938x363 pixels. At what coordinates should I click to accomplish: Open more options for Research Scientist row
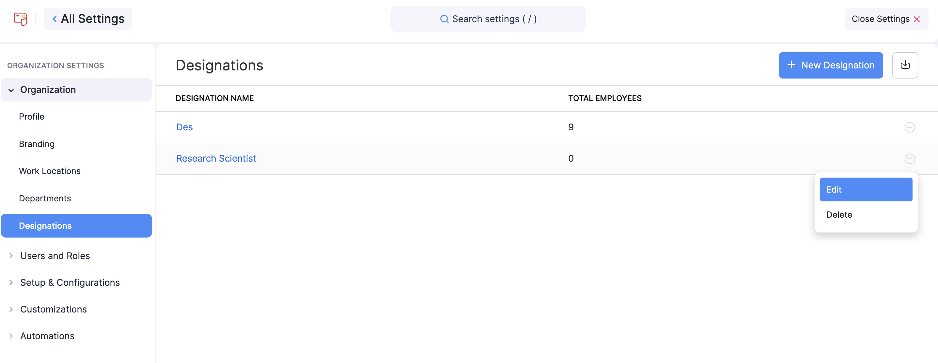click(910, 159)
